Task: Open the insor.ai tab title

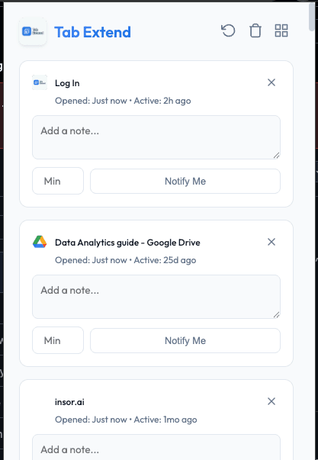Action: point(69,402)
